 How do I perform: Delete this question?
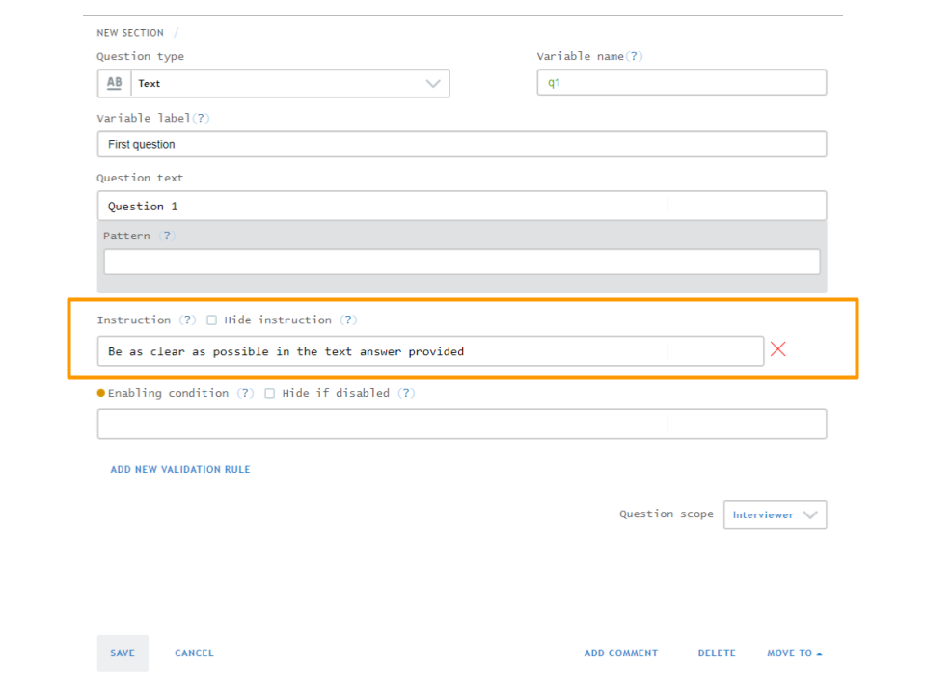tap(717, 653)
